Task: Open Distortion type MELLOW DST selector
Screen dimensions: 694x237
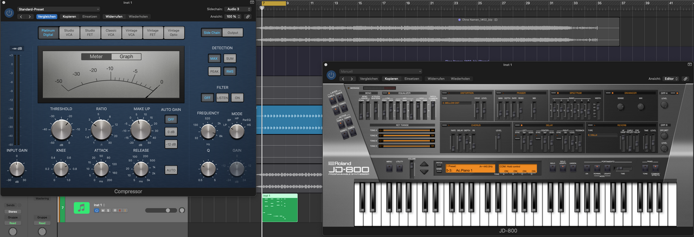Action: (x=457, y=102)
